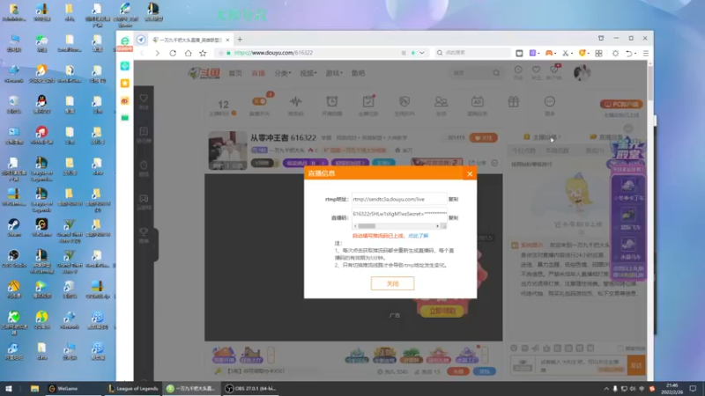Screen dimensions: 705x396
Task: Close the 直播信息 dialog with the X
Action: 470,173
